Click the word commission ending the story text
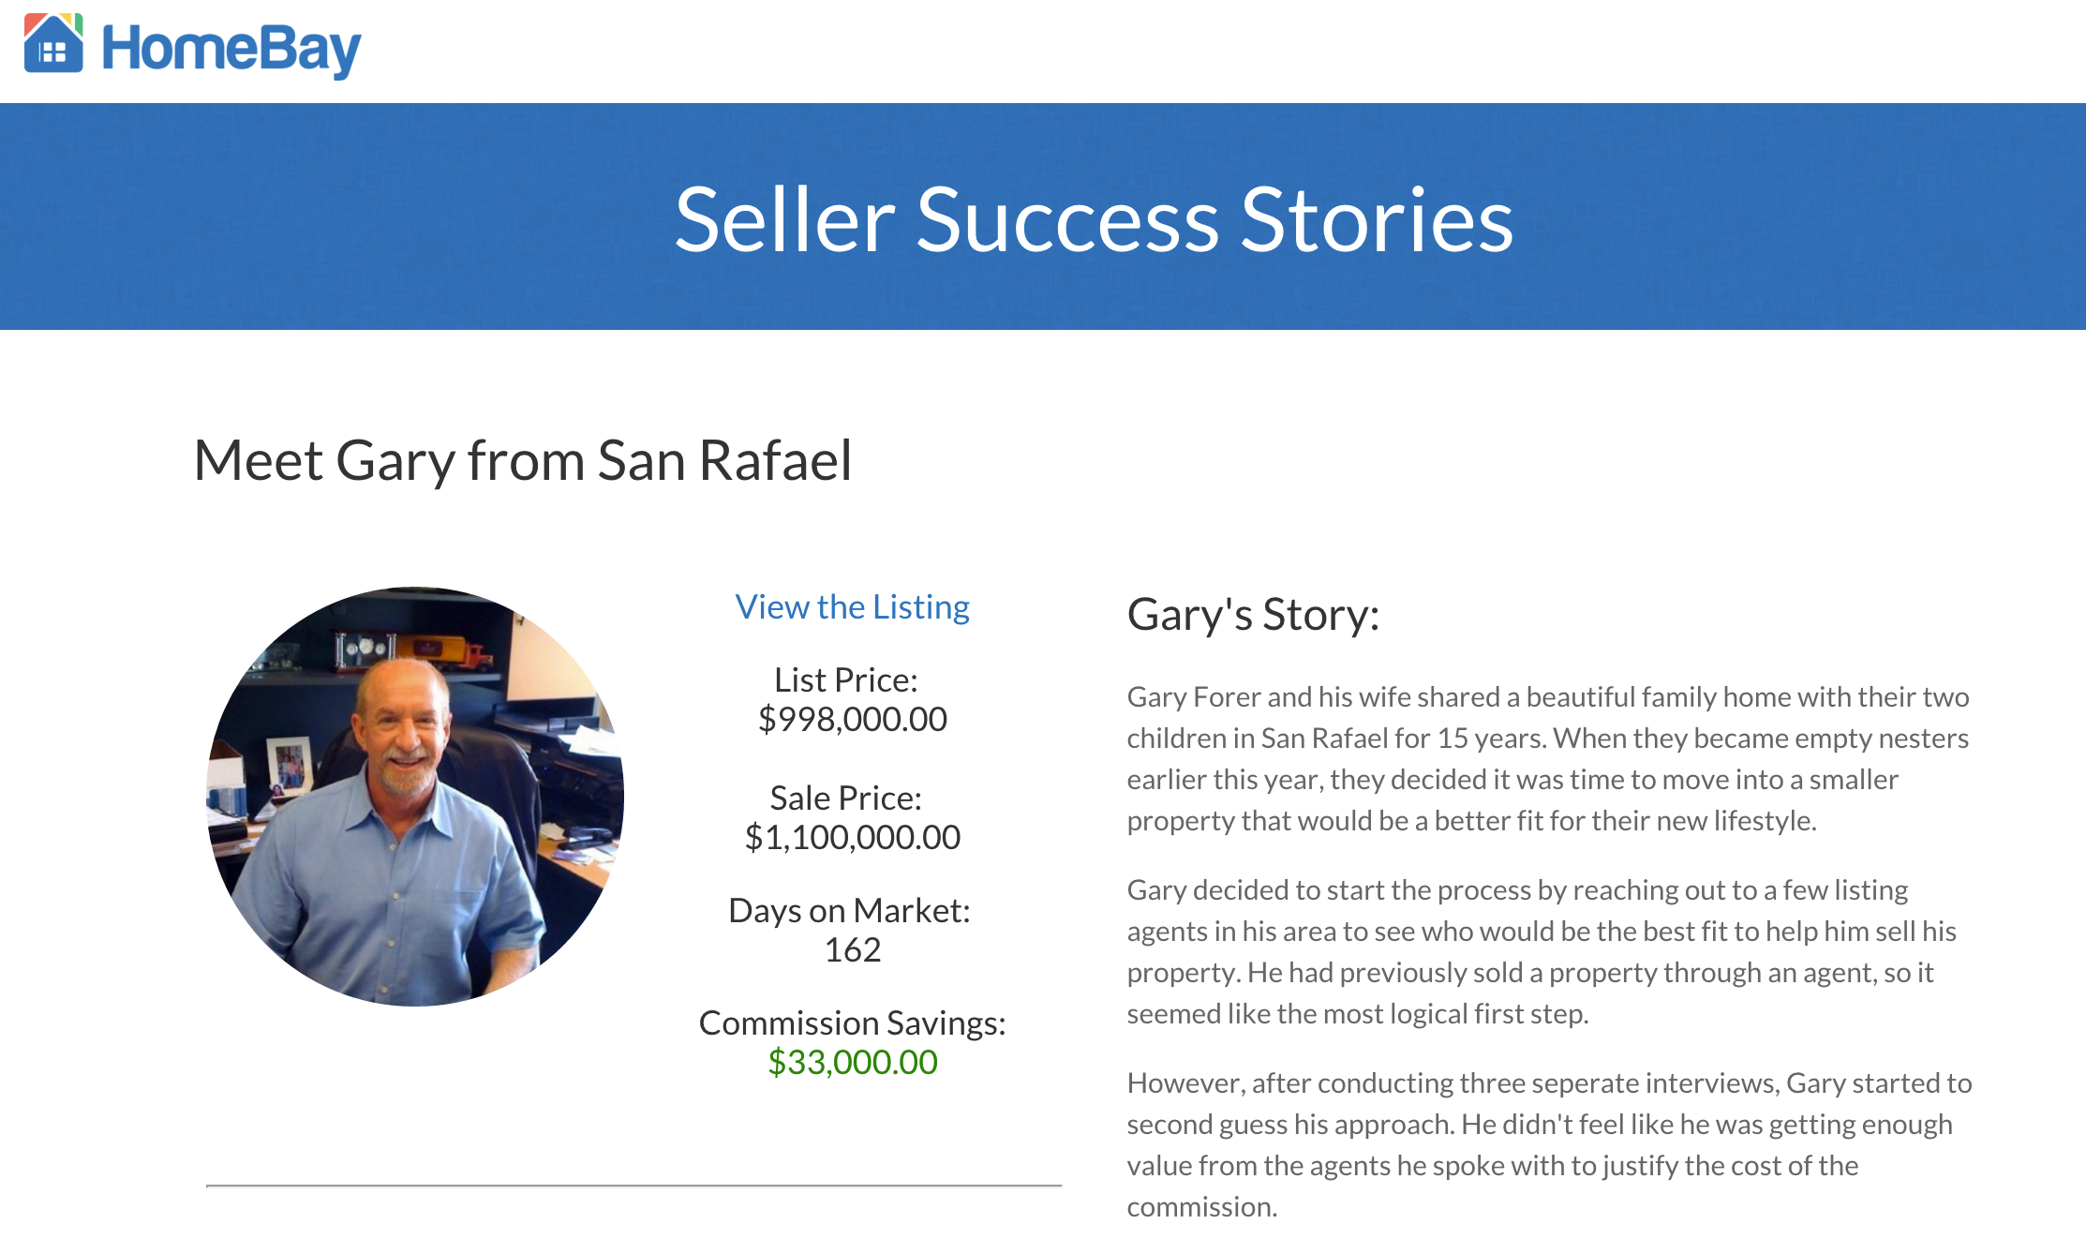The width and height of the screenshot is (2086, 1239). (1200, 1206)
